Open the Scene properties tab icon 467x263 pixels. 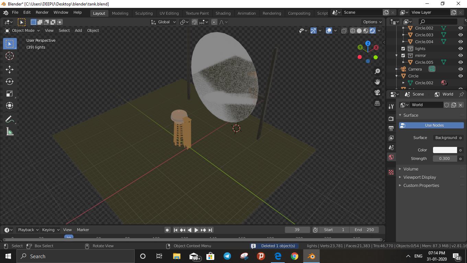[391, 147]
